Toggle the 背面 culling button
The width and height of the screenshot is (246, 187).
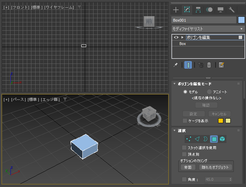(x=188, y=167)
